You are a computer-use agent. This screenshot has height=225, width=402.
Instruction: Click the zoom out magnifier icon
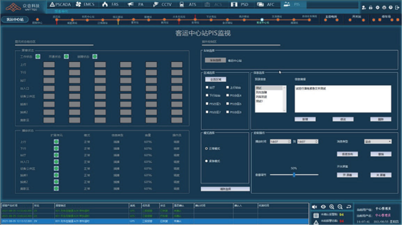click(340, 206)
